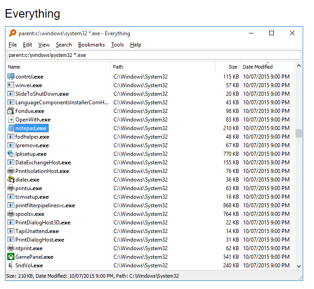
Task: Click the printfilterpipelinesvc.exe icon
Action: pos(11,205)
